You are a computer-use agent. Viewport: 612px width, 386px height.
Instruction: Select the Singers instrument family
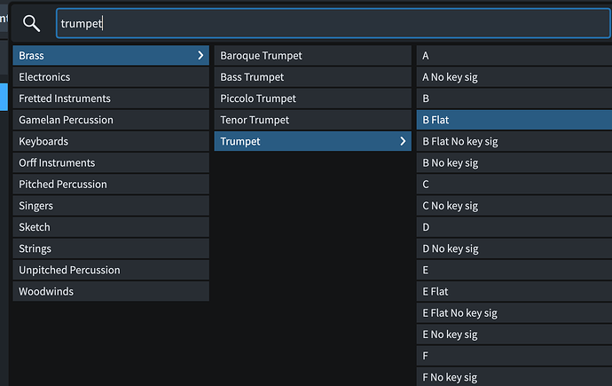[x=111, y=206]
